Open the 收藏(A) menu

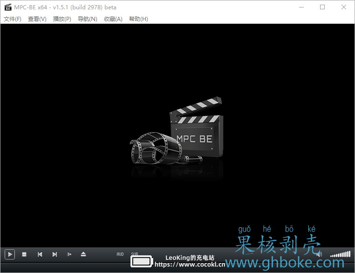[x=113, y=19]
